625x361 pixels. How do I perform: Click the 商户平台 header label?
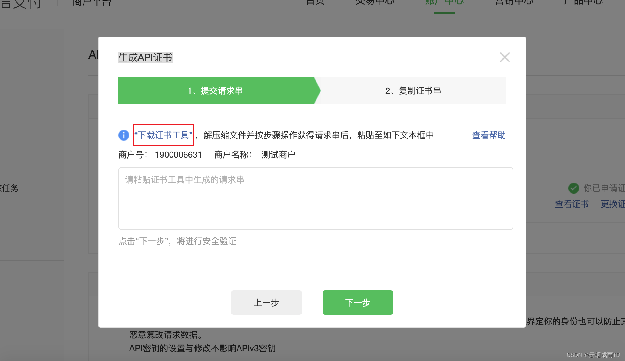pyautogui.click(x=92, y=3)
